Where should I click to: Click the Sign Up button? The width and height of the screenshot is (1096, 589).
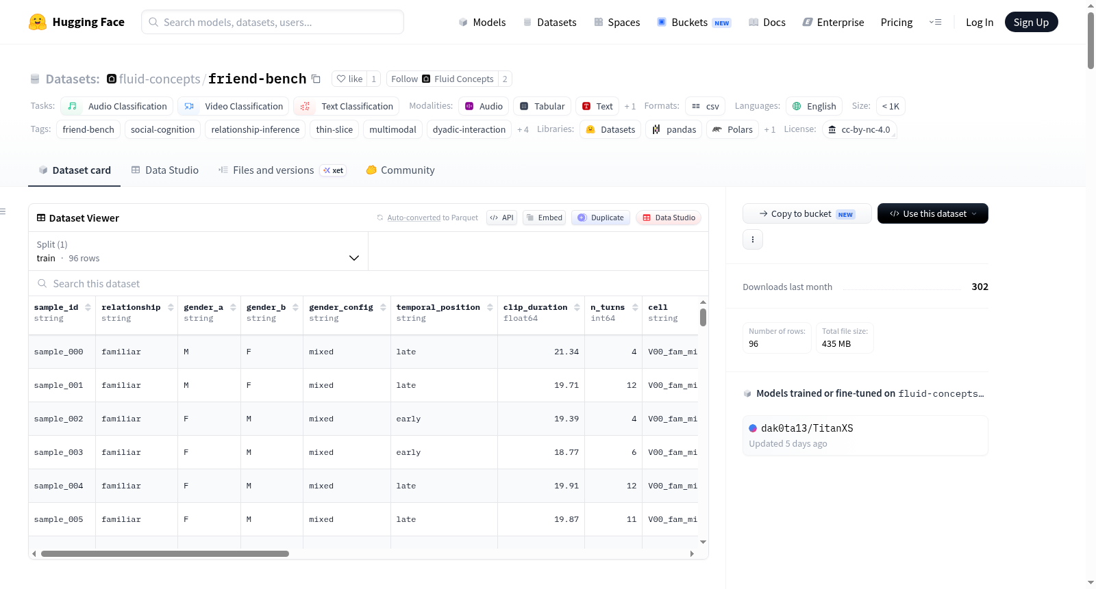coord(1031,22)
